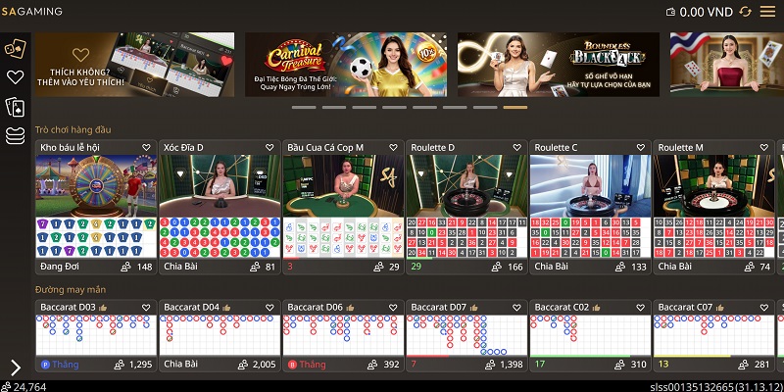Image resolution: width=784 pixels, height=392 pixels.
Task: Click the wallet icon next to balance
Action: [x=671, y=12]
